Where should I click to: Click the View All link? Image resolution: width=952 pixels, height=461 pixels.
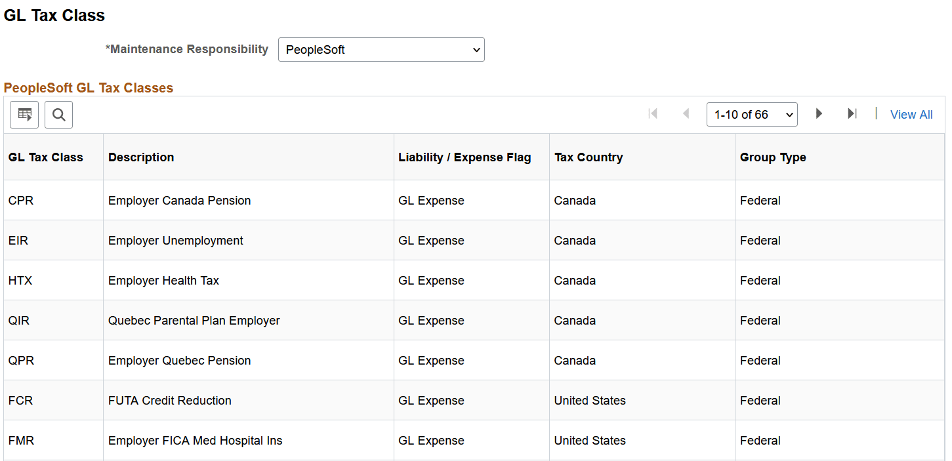coord(911,114)
